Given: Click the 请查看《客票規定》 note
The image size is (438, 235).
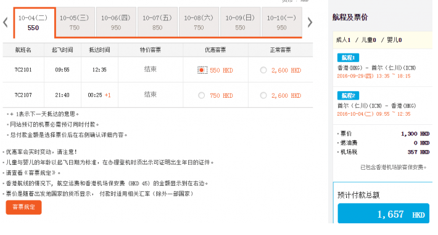Looking at the screenshot, I should tap(33, 173).
